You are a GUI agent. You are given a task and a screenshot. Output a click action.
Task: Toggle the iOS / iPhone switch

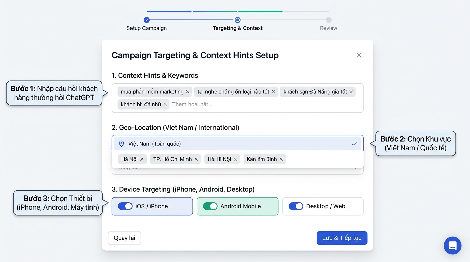(125, 206)
